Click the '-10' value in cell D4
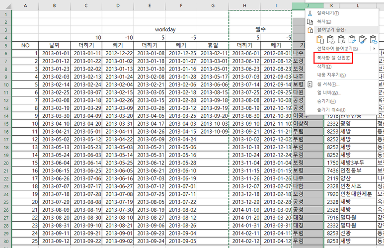The image size is (384, 248). [x=118, y=37]
